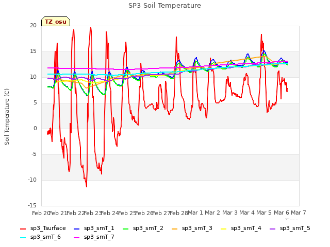The image size is (330, 247).
Task: Click the yellow sp3_smT_4 legend swatch
Action: (223, 228)
